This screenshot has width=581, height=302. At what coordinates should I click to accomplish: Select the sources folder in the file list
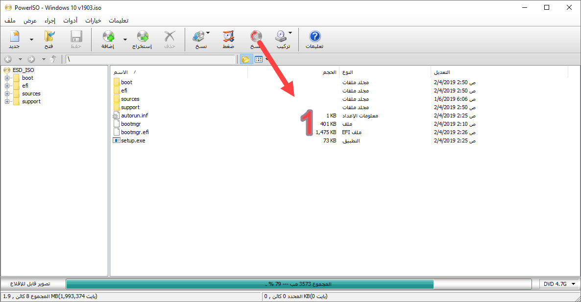[x=130, y=99]
